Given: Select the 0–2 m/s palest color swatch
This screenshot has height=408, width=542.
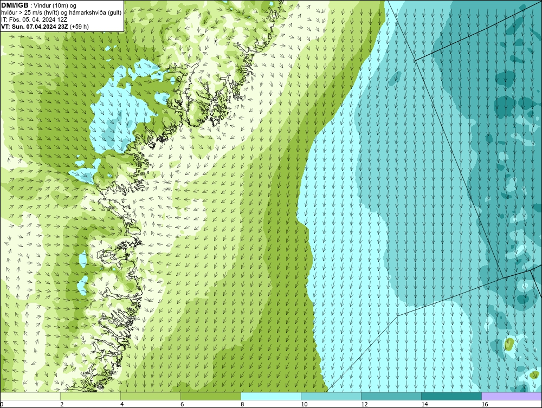Looking at the screenshot, I should pyautogui.click(x=30, y=396).
